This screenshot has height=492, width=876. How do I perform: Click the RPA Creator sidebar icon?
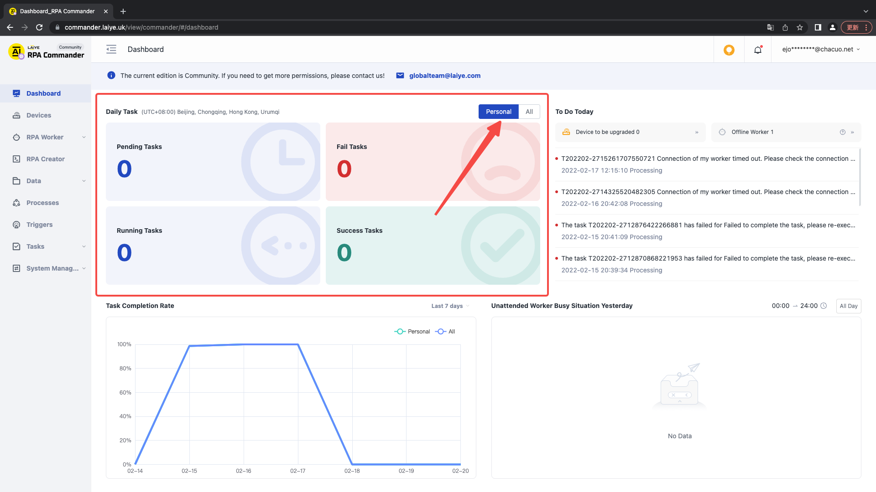(16, 159)
